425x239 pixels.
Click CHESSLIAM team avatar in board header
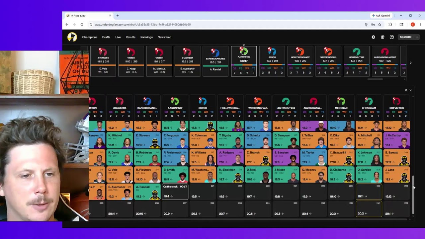(x=369, y=101)
